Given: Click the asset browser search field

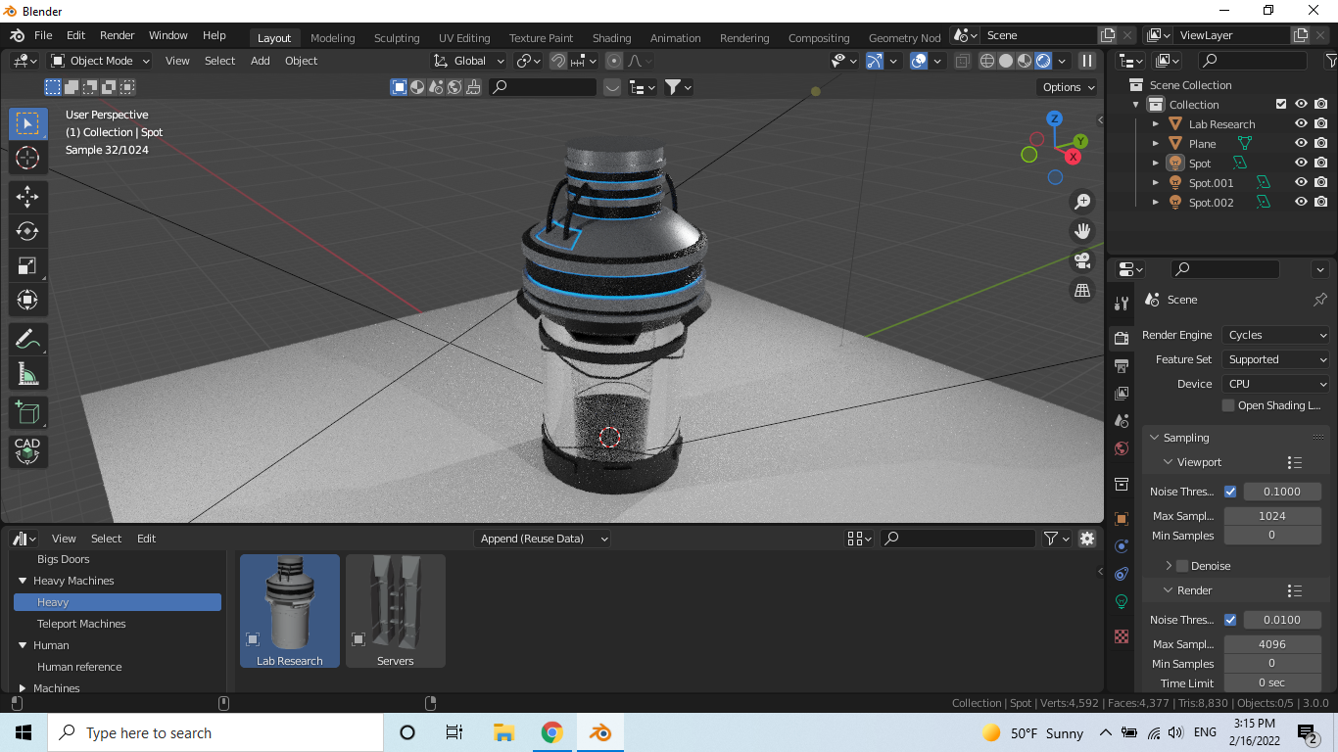Looking at the screenshot, I should [x=958, y=539].
